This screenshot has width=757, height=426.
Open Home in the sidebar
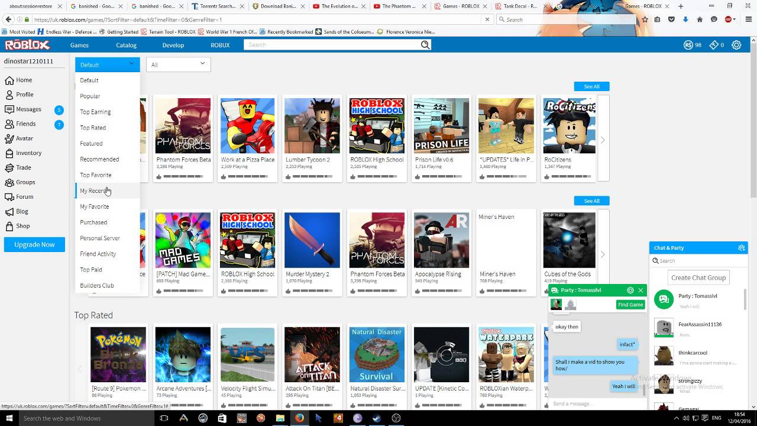click(x=18, y=80)
